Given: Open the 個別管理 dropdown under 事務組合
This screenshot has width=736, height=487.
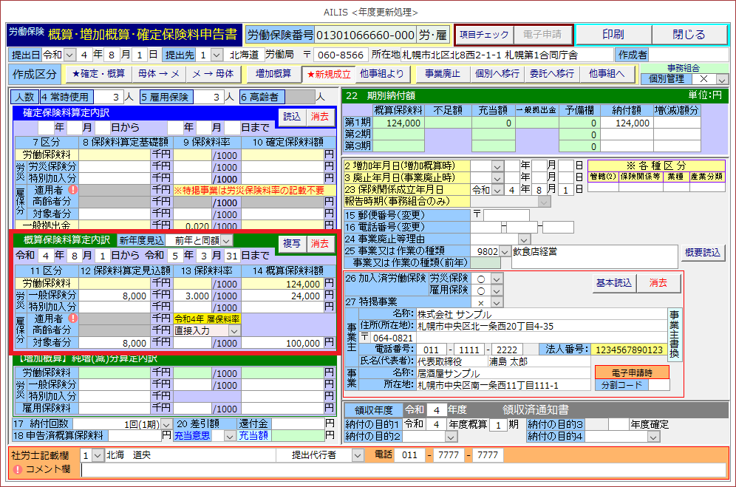Looking at the screenshot, I should [x=722, y=79].
